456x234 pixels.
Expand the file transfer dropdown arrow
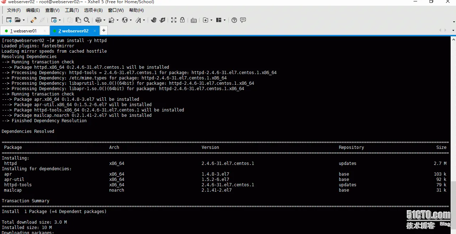pyautogui.click(x=117, y=20)
